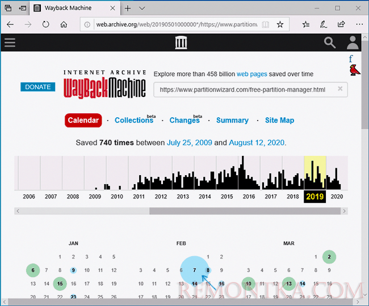
Task: Click the horizontal timeline scrollbar thumb
Action: pyautogui.click(x=245, y=211)
